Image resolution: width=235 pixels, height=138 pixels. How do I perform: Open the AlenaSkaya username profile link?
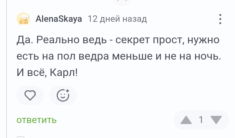(x=59, y=19)
